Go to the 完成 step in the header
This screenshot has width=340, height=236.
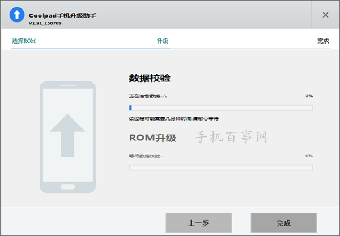click(323, 41)
